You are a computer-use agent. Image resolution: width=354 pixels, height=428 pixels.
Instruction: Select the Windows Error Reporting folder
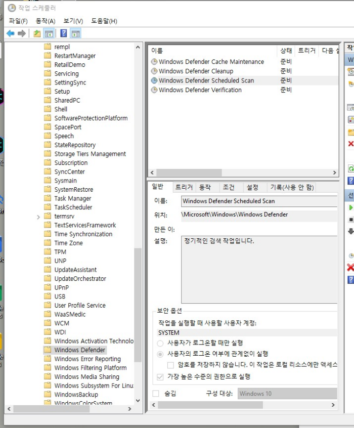click(x=87, y=359)
